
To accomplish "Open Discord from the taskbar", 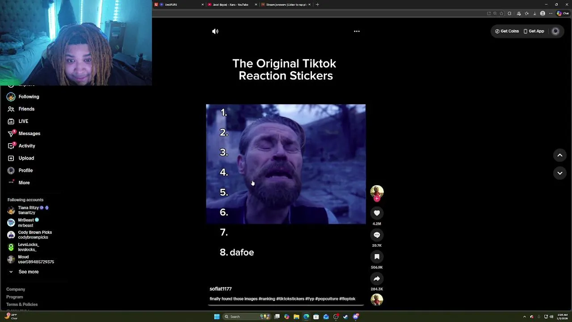I will [356, 317].
